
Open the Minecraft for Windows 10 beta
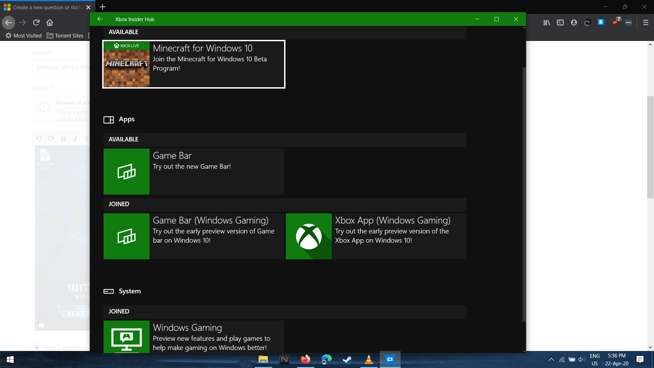pyautogui.click(x=193, y=64)
